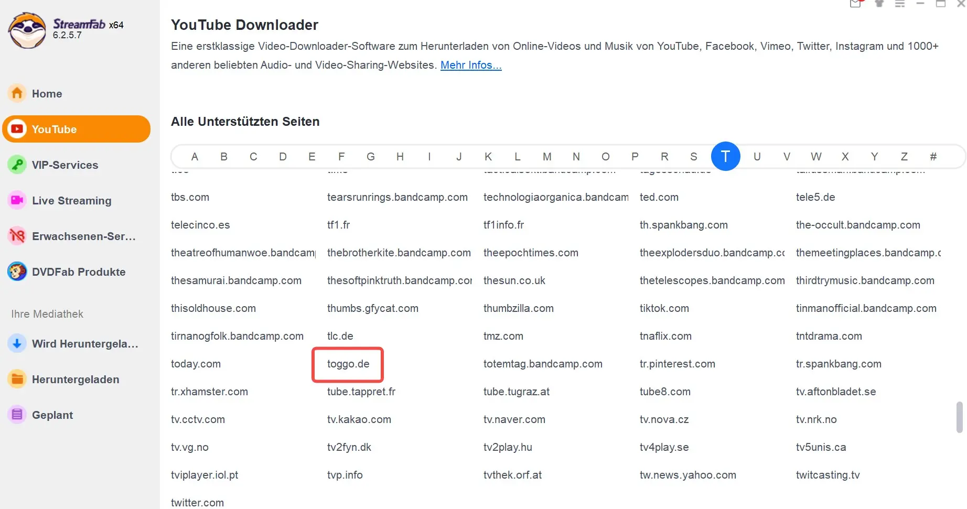Click the StreamFab sloth logo
Image resolution: width=967 pixels, height=509 pixels.
(27, 30)
